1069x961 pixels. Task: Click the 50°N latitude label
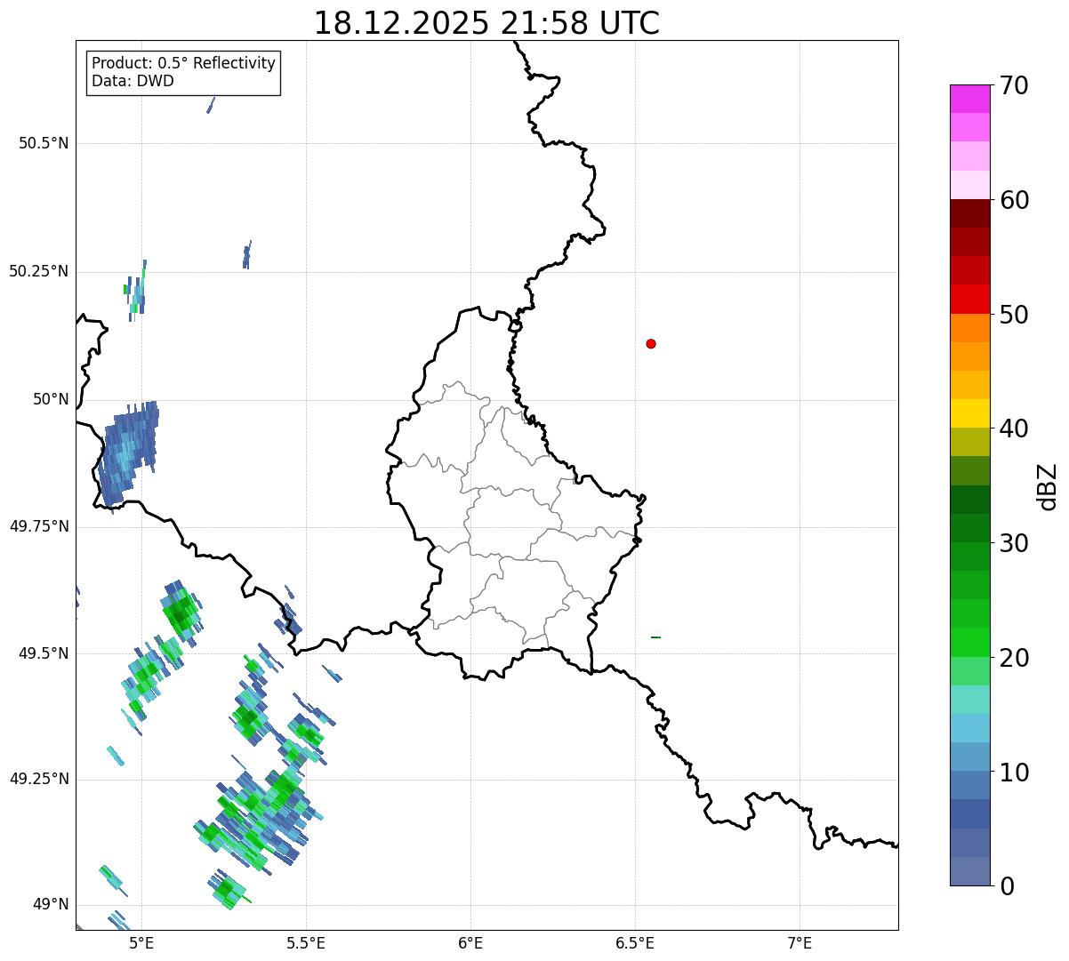click(x=51, y=399)
